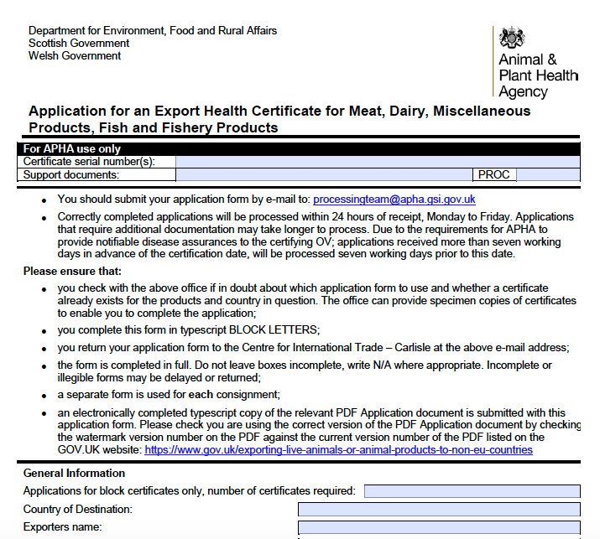Click the Scottish Government text line
Screen dimensions: 600x539
[79, 44]
